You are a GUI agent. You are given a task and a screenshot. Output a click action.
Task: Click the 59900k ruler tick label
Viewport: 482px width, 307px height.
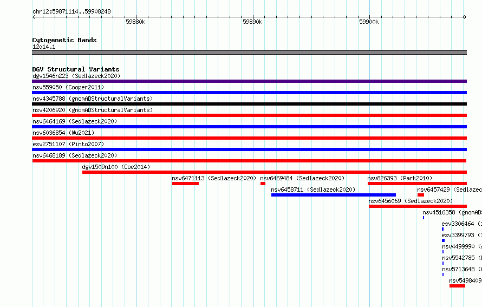click(369, 22)
